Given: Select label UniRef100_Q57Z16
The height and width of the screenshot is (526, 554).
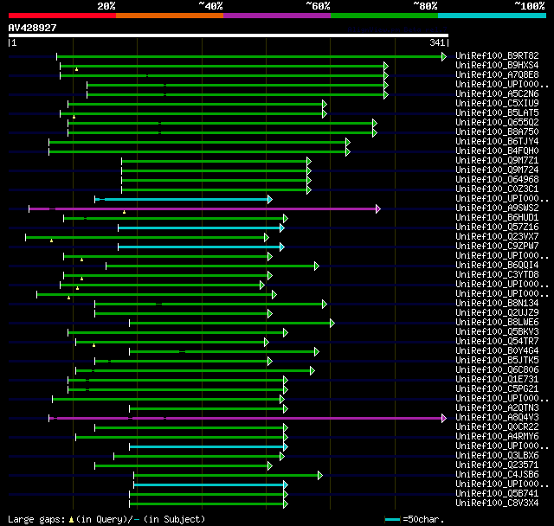Looking at the screenshot, I should [x=497, y=228].
